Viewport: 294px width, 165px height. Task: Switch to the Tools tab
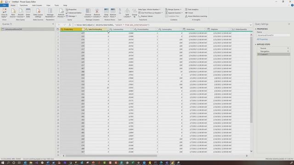pyautogui.click(x=57, y=5)
